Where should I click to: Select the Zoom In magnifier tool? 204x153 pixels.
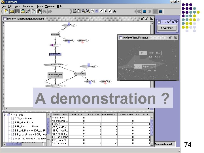(x=83, y=11)
